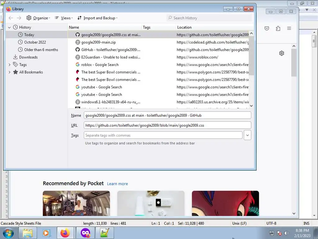Screen dimensions: 318x239
Task: Click the volume tray icon
Action: pyautogui.click(x=287, y=233)
